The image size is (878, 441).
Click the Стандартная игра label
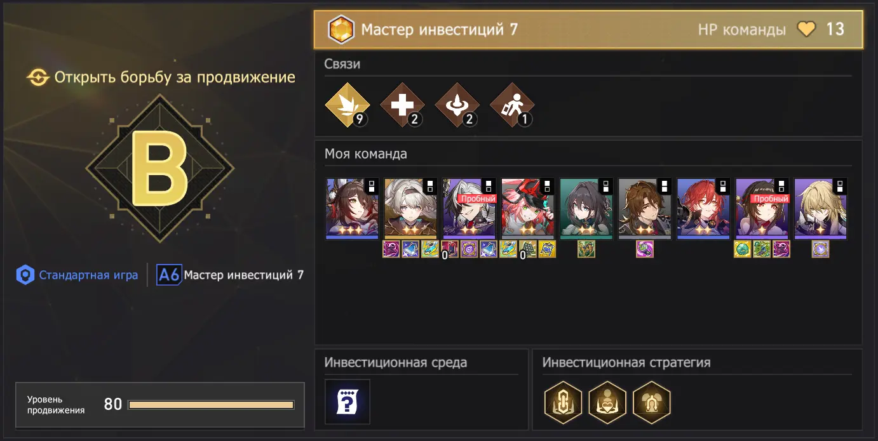pos(88,275)
